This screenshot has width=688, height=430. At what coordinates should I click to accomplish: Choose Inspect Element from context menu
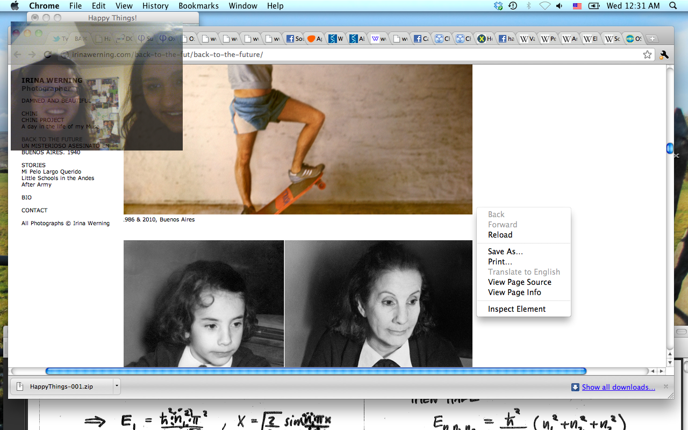coord(517,309)
